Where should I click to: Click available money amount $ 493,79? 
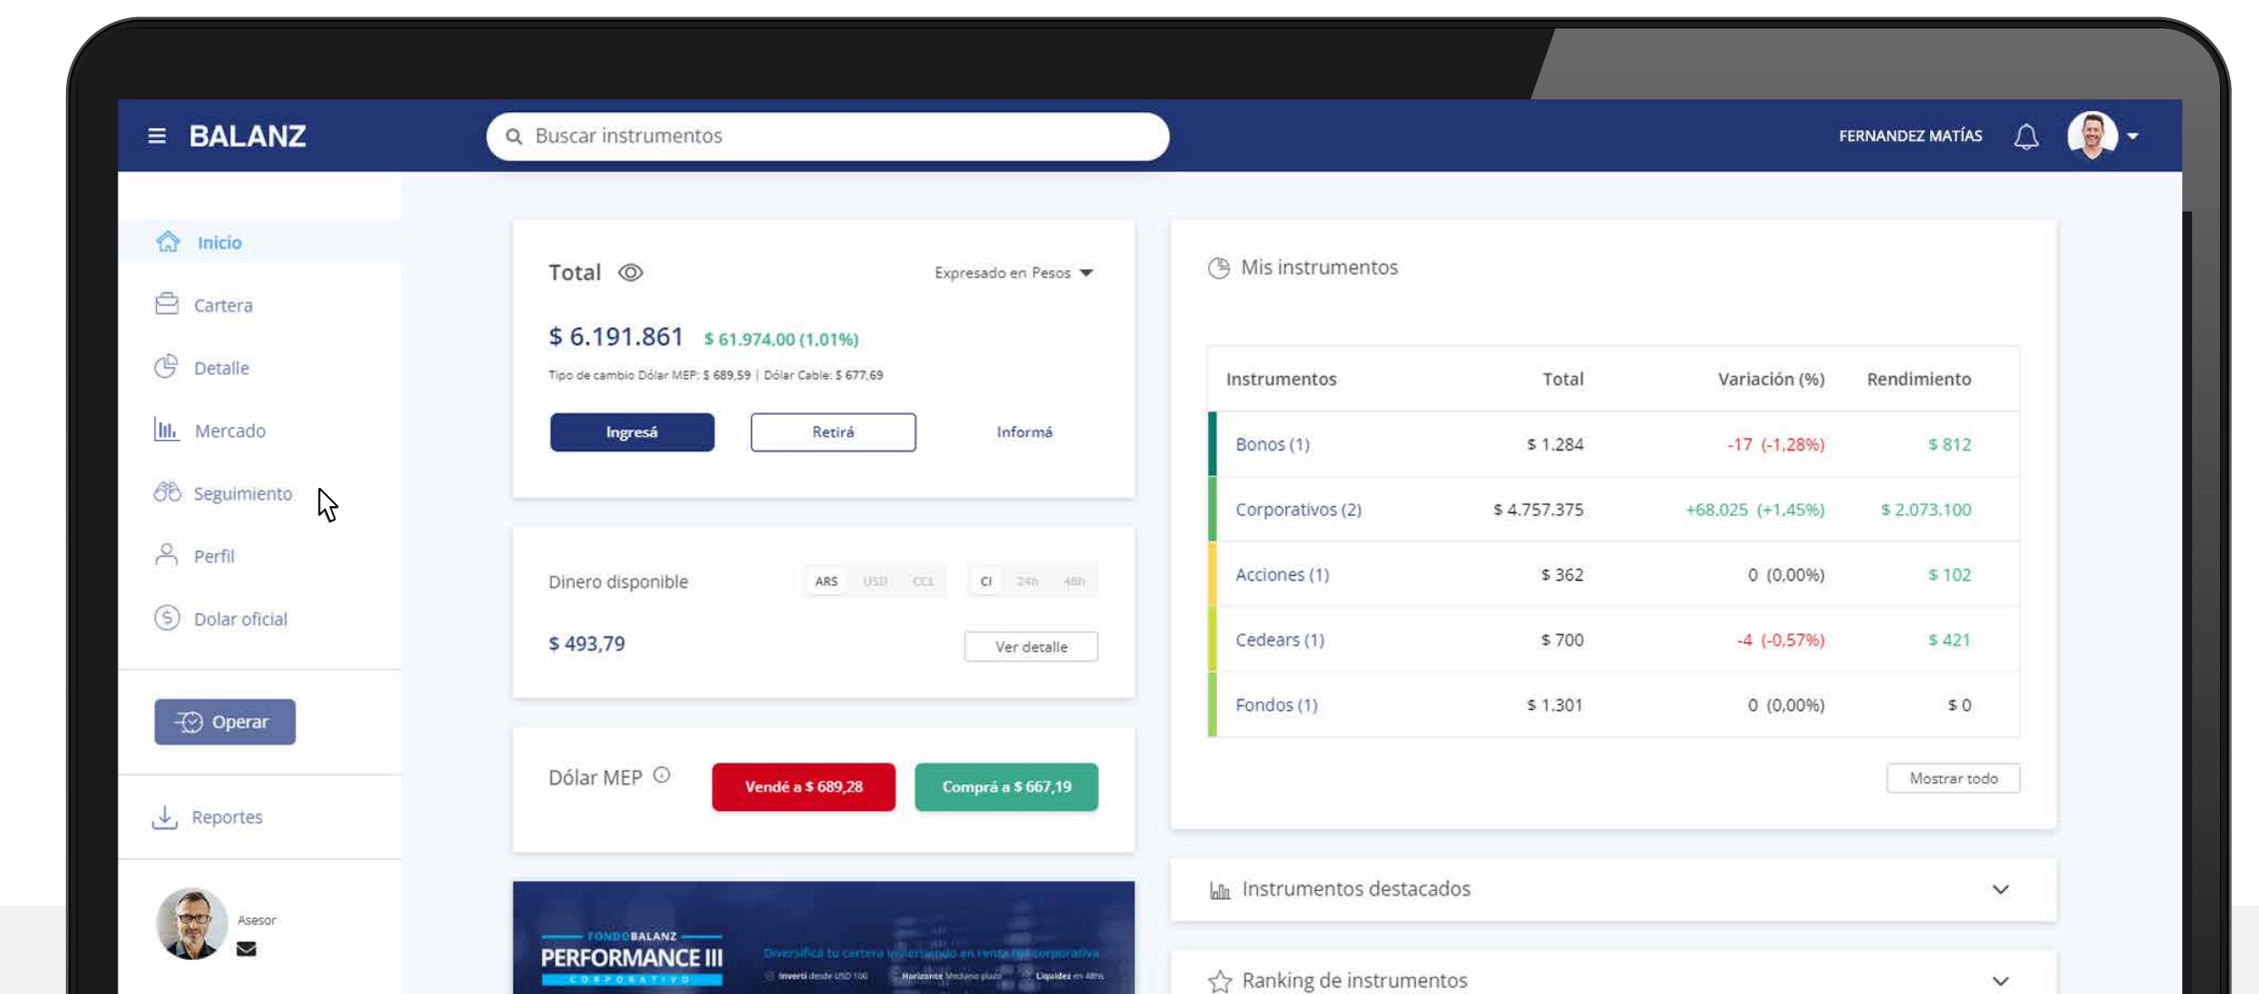click(586, 643)
